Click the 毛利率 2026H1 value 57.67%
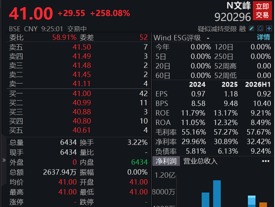The image size is (275, 207). [x=259, y=132]
